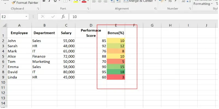The image size is (219, 109).
Task: Align cell text to the left
Action: click(x=94, y=1)
